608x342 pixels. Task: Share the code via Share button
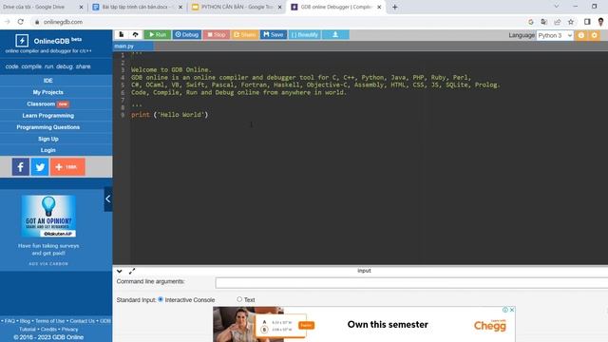[245, 35]
